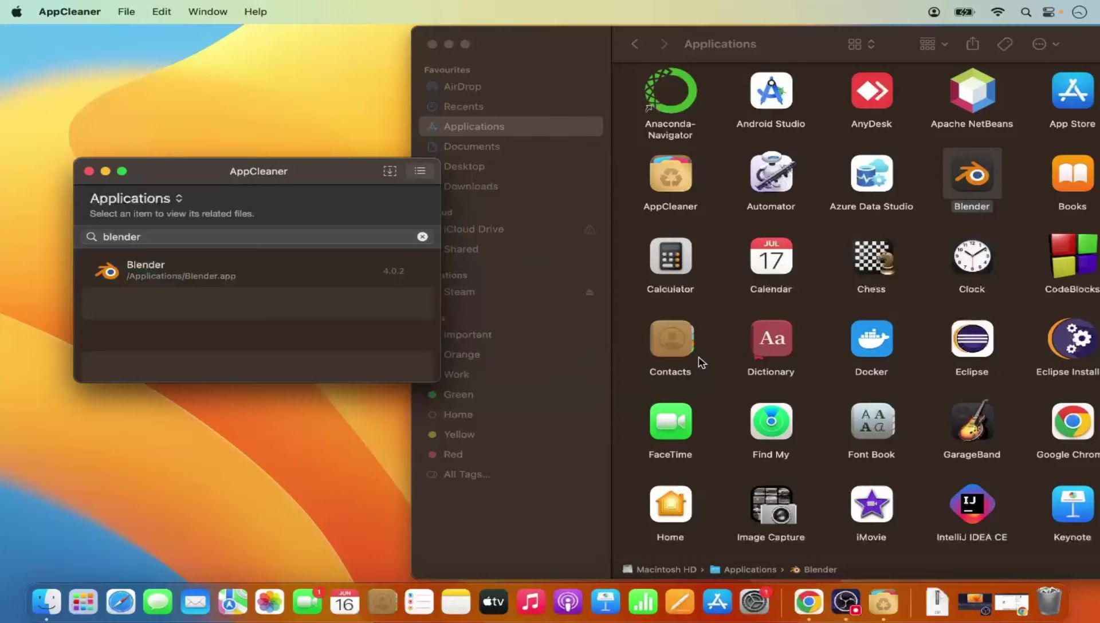Image resolution: width=1100 pixels, height=623 pixels.
Task: Open AppCleaner drop zone view button
Action: pos(390,171)
